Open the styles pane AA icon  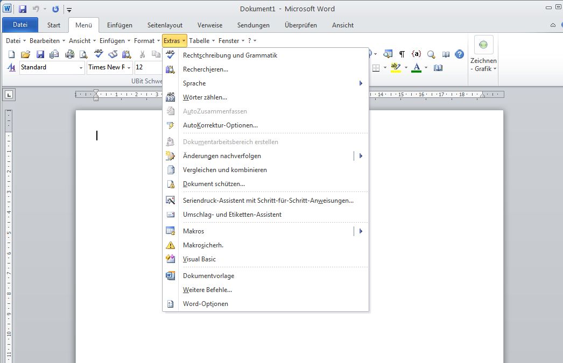click(11, 67)
